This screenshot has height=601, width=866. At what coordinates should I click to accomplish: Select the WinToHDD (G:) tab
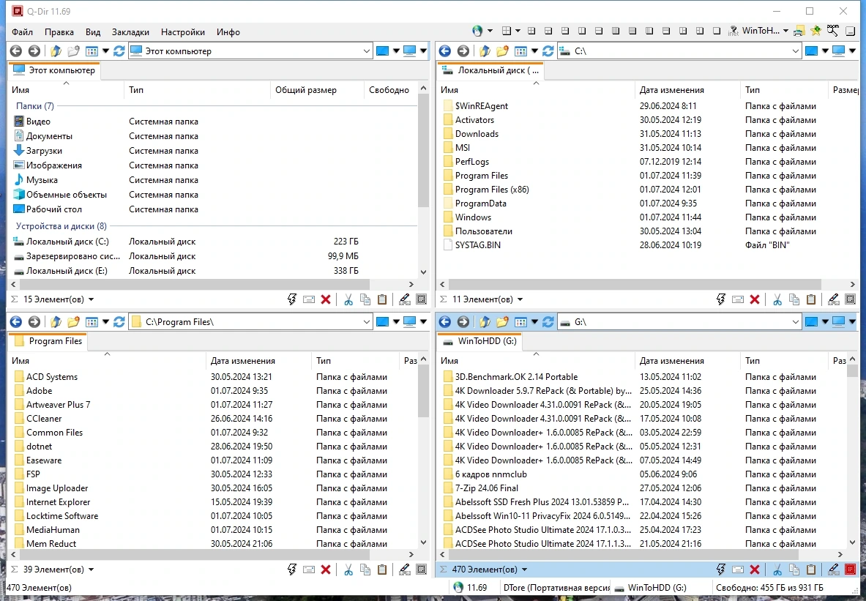coord(480,341)
